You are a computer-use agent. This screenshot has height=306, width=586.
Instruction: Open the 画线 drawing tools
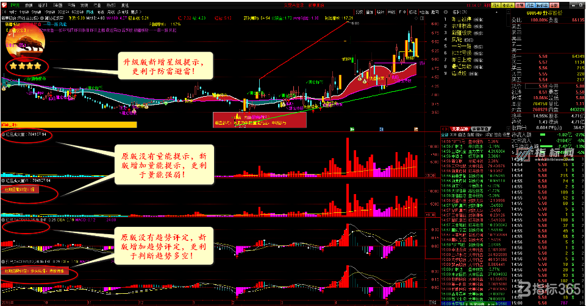pyautogui.click(x=391, y=12)
